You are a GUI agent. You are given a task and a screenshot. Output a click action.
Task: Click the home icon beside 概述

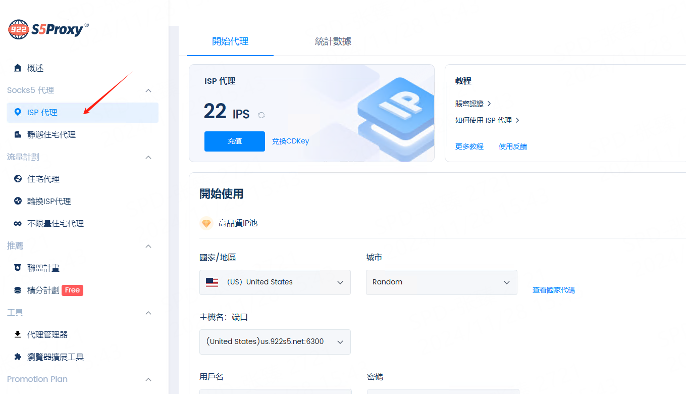(18, 68)
